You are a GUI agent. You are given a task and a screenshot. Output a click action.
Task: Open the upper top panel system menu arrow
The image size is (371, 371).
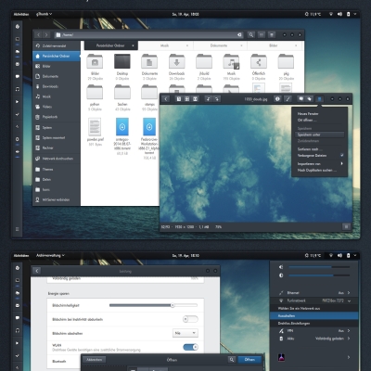pos(355,14)
